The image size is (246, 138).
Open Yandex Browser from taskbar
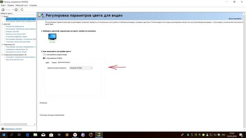point(75,135)
